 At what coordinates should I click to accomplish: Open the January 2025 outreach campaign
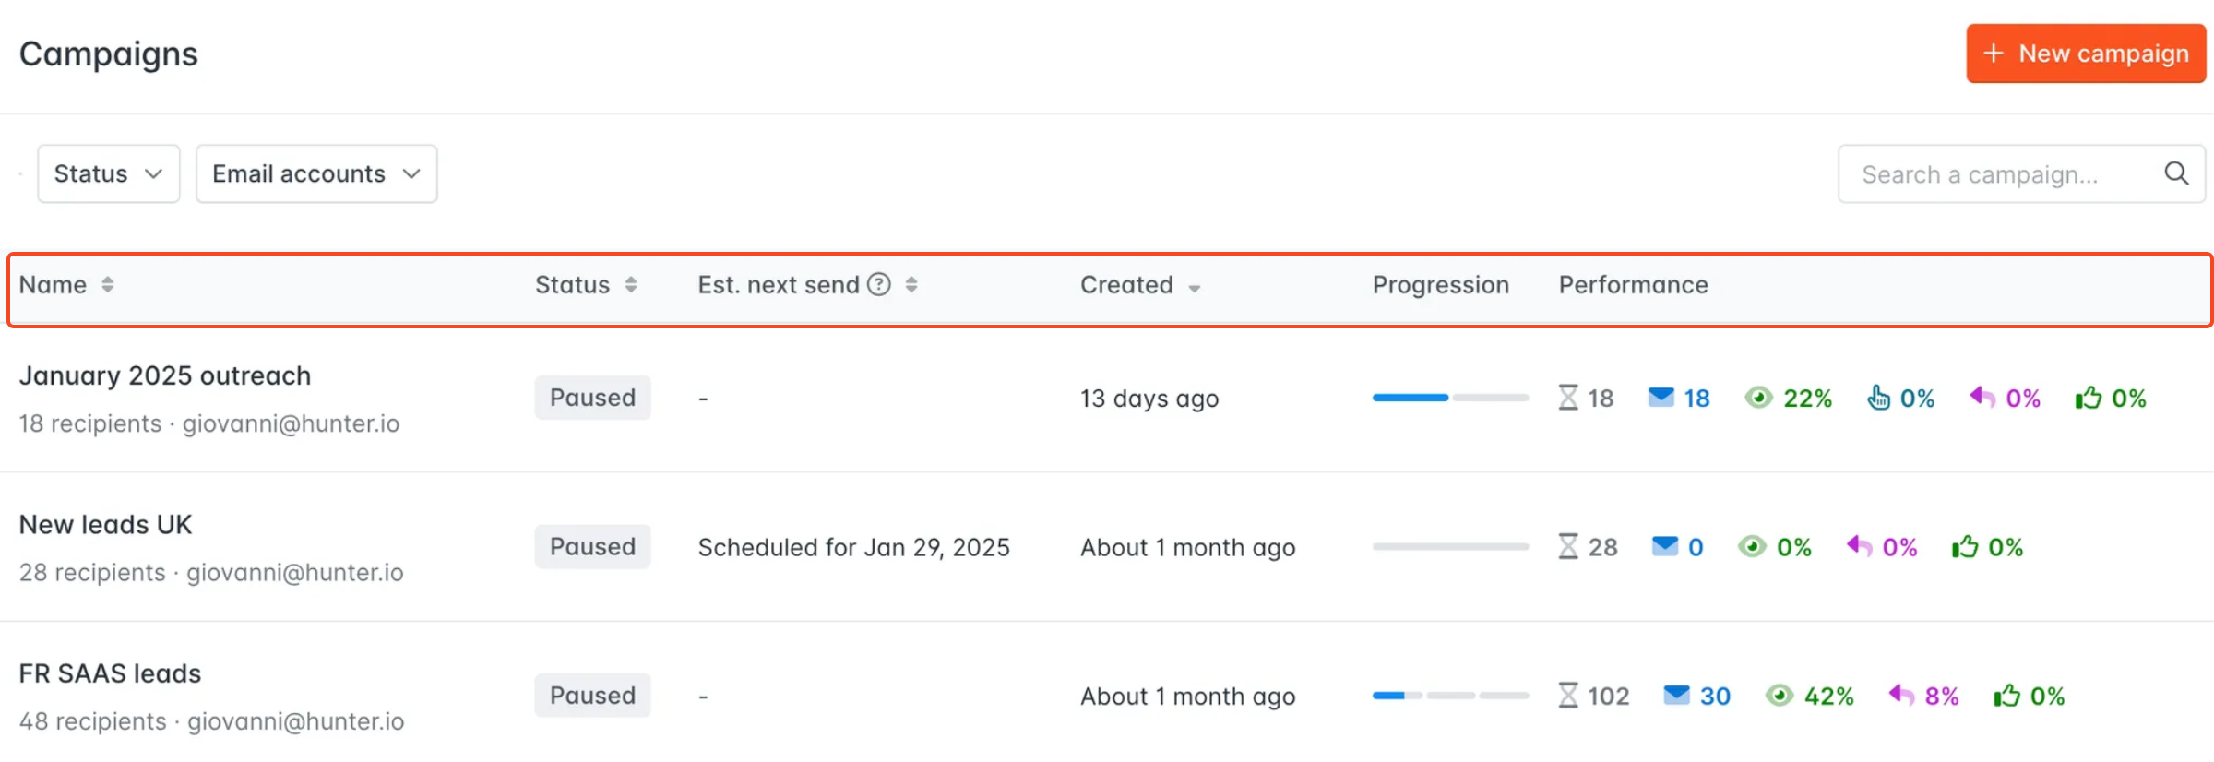tap(165, 375)
